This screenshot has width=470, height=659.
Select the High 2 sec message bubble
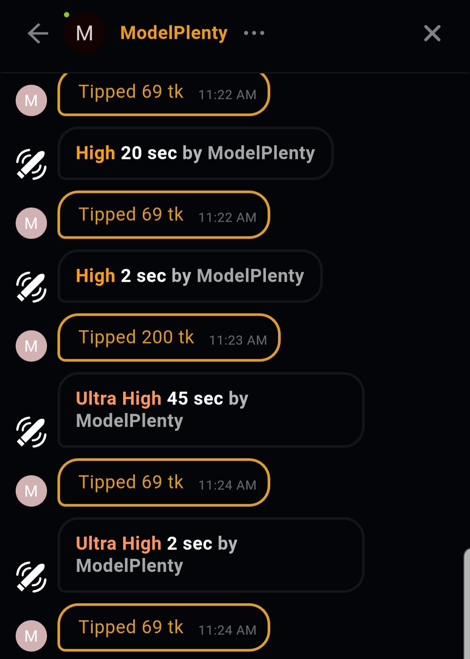190,276
